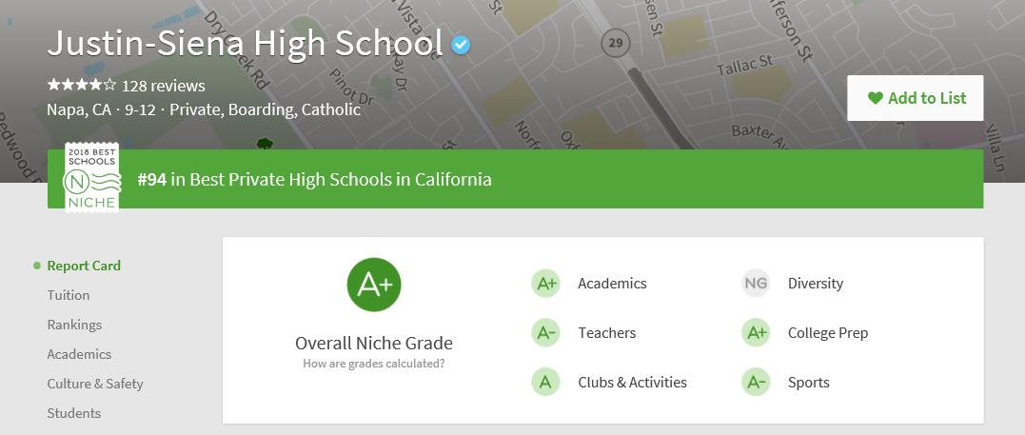Image resolution: width=1025 pixels, height=435 pixels.
Task: Click the A- Teachers grade icon
Action: 545,333
